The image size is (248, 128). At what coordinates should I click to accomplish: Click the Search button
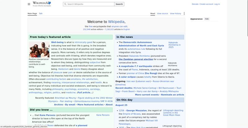119,4
